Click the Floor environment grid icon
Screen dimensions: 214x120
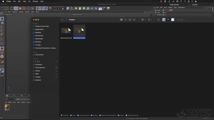click(100, 8)
